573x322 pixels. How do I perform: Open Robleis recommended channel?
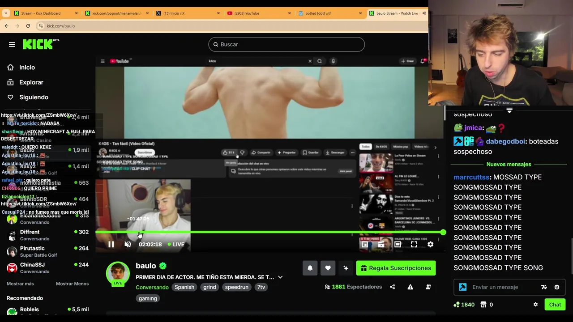(x=47, y=310)
